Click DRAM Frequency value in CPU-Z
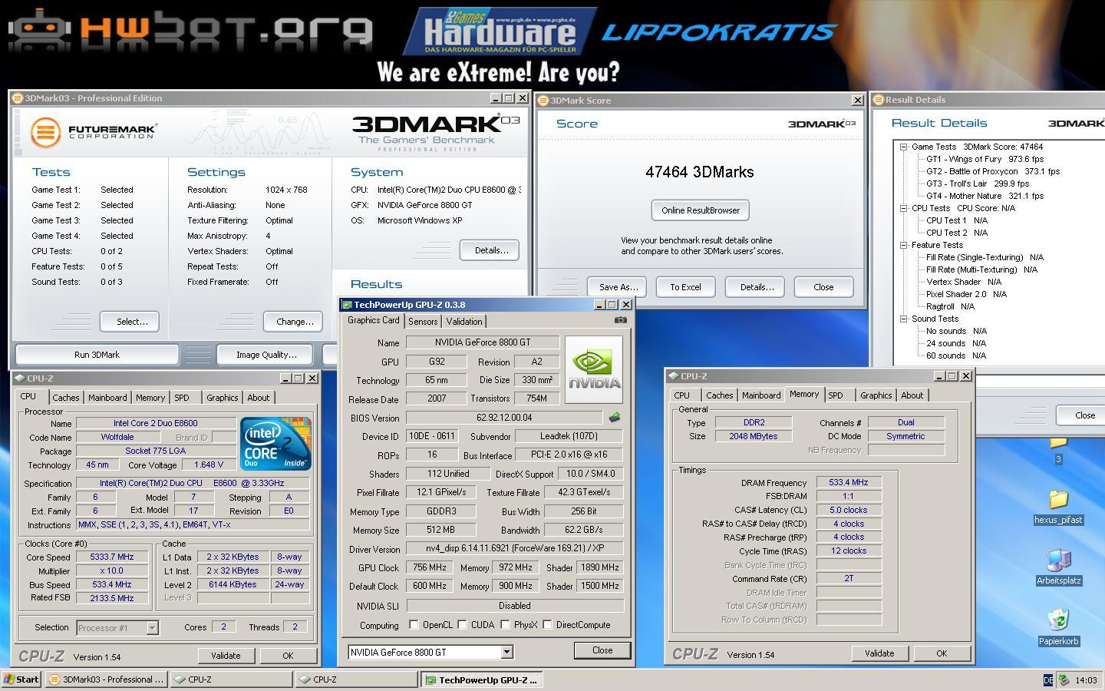The width and height of the screenshot is (1105, 691). tap(849, 483)
